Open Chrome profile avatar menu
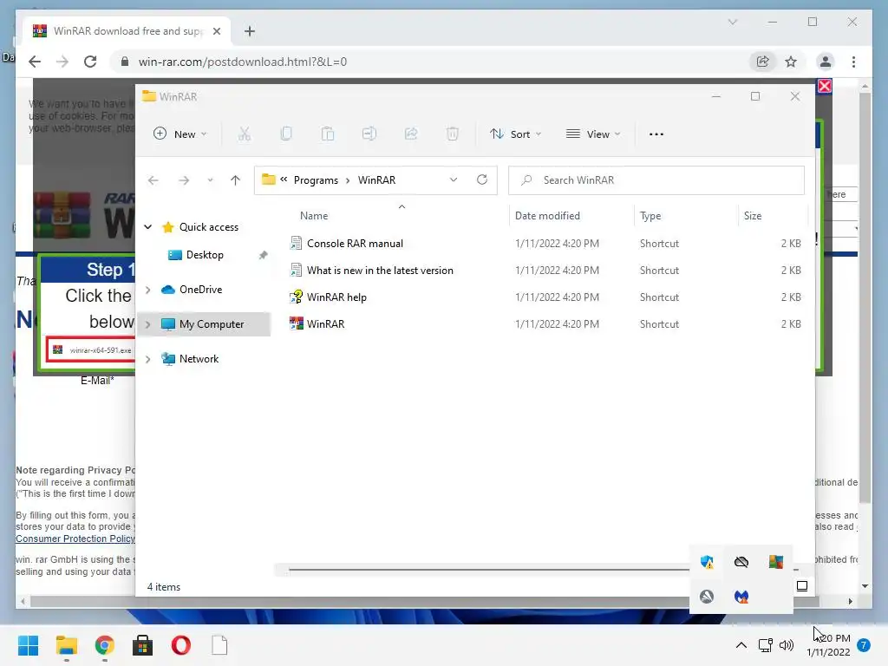Screen dimensions: 888x666 (x=826, y=62)
